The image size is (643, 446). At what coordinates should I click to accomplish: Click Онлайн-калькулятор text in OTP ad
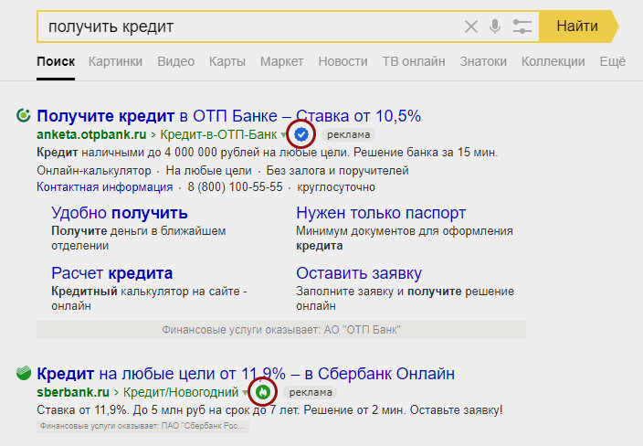94,171
